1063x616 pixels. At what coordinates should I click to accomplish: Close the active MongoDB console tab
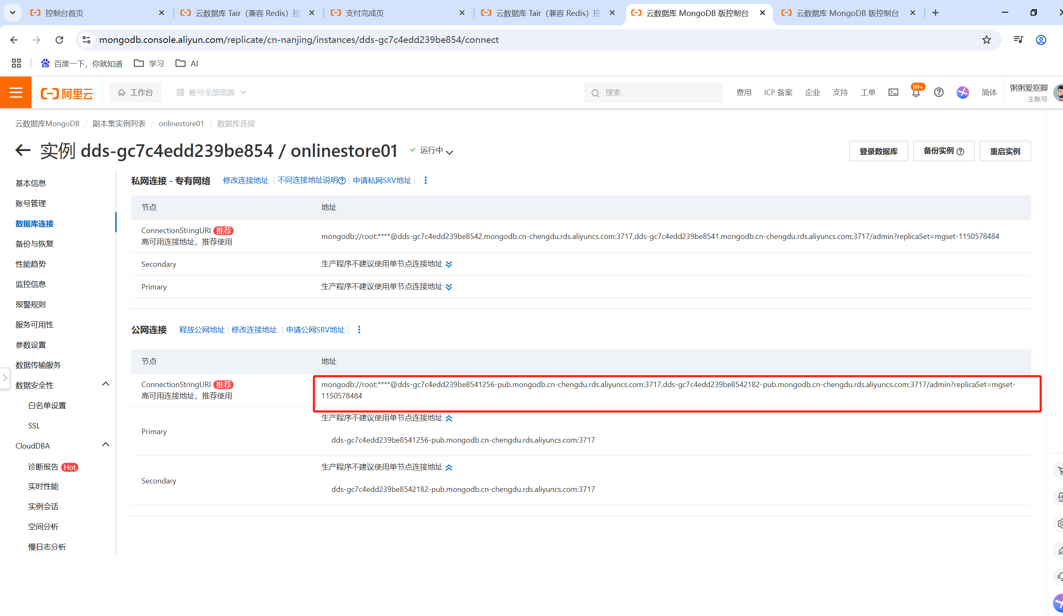tap(762, 13)
